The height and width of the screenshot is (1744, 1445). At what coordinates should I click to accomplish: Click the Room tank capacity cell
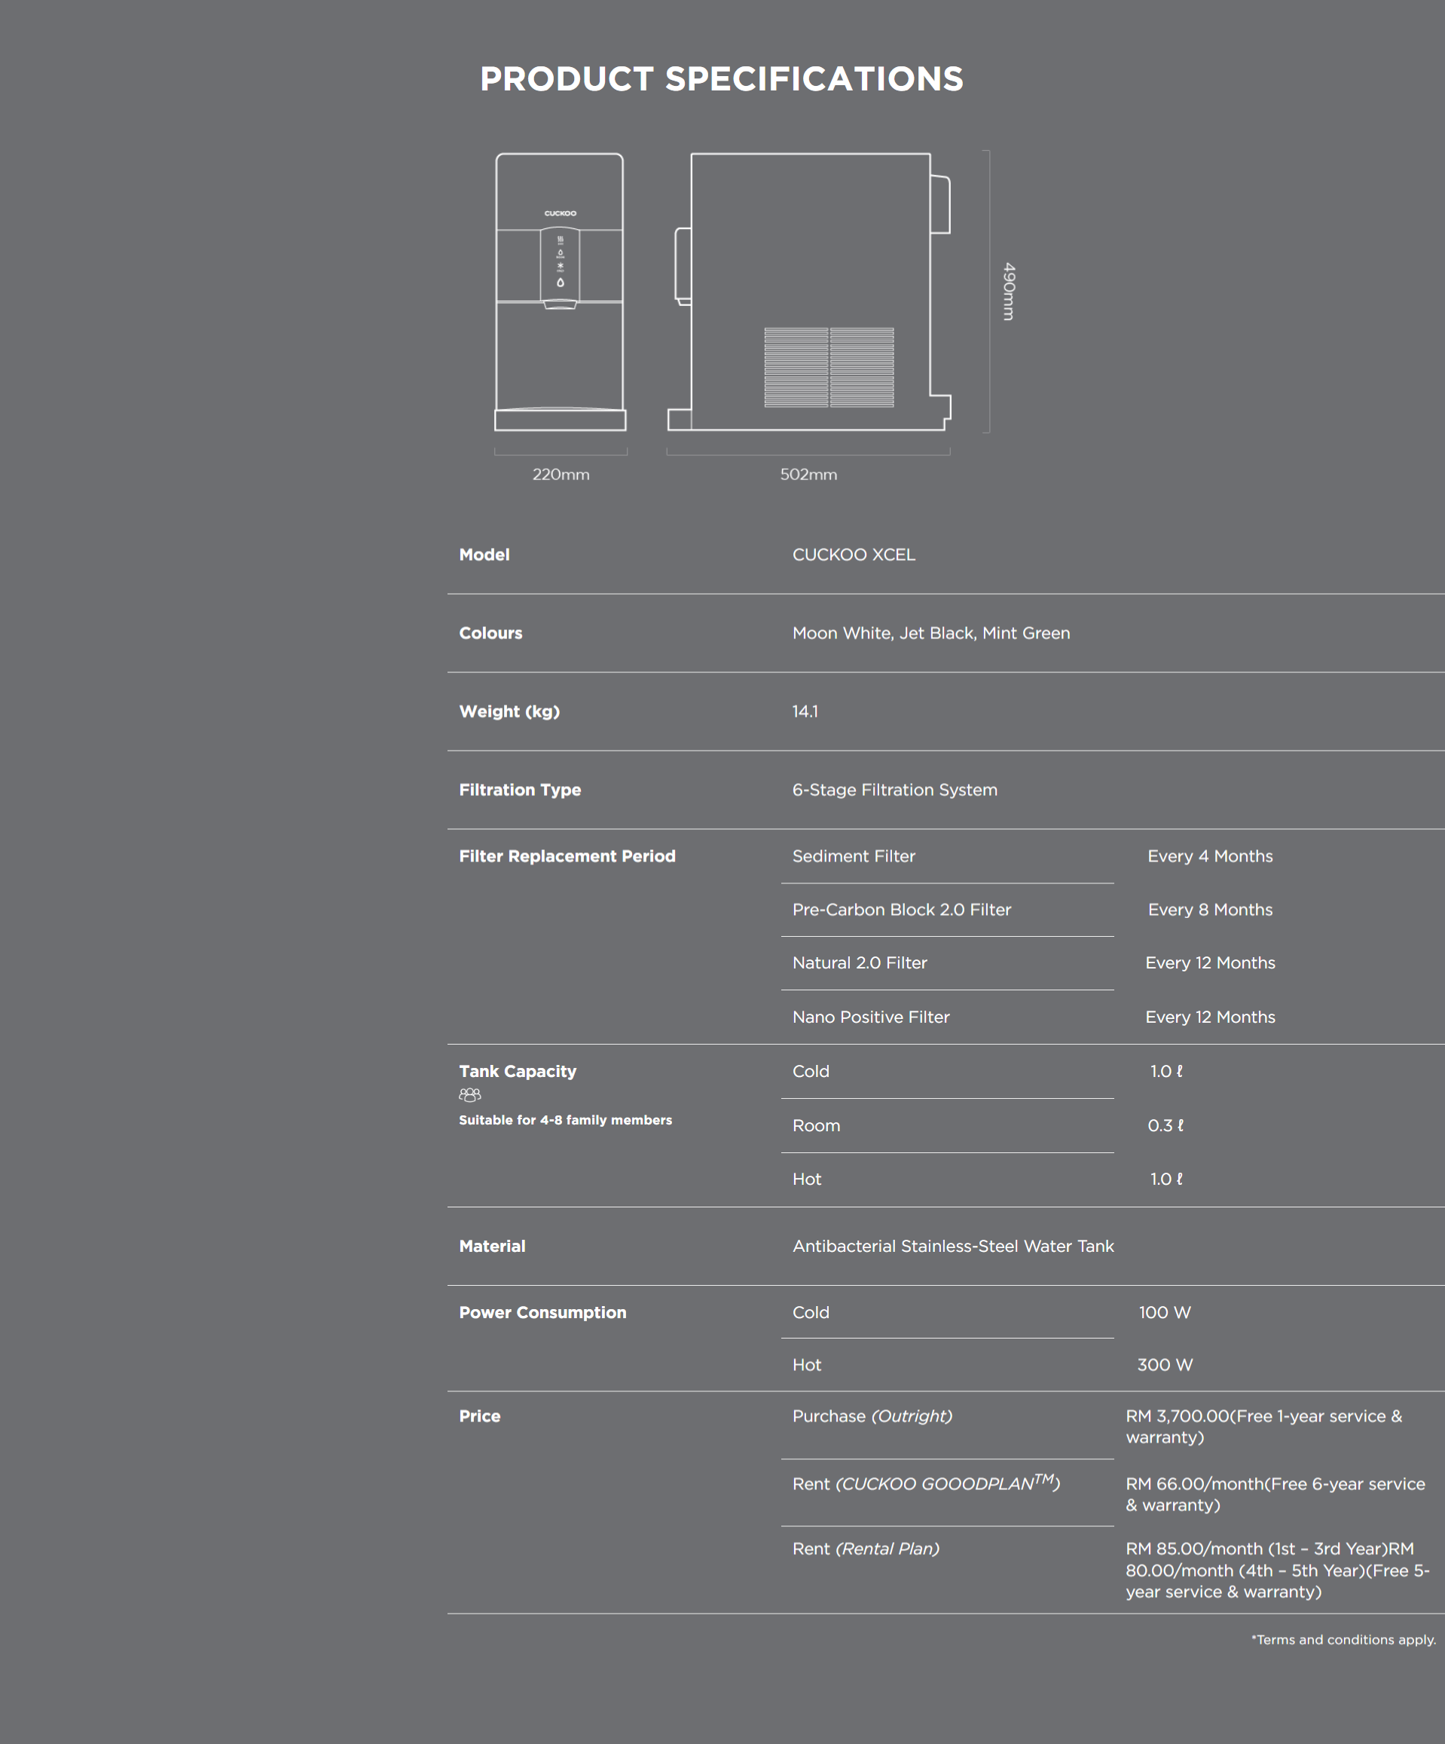[816, 1125]
